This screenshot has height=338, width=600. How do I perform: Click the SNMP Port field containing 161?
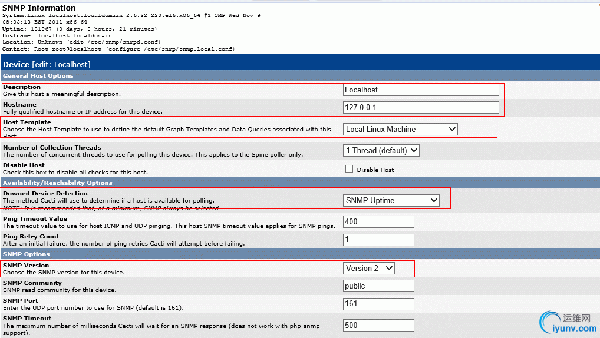378,304
